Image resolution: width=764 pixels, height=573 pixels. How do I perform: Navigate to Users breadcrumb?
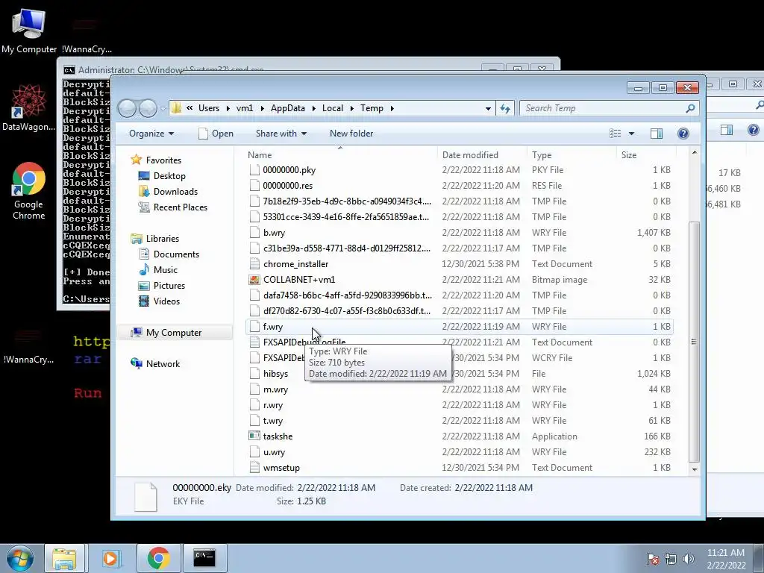pyautogui.click(x=209, y=108)
